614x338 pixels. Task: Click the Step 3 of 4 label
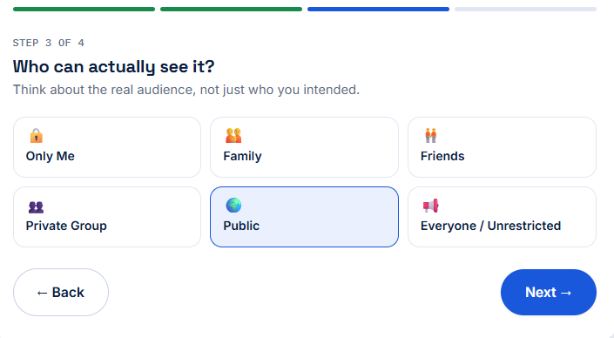pos(49,43)
